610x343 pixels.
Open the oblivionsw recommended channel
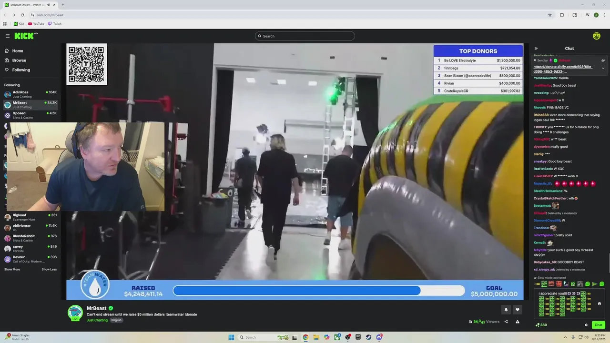pos(30,227)
